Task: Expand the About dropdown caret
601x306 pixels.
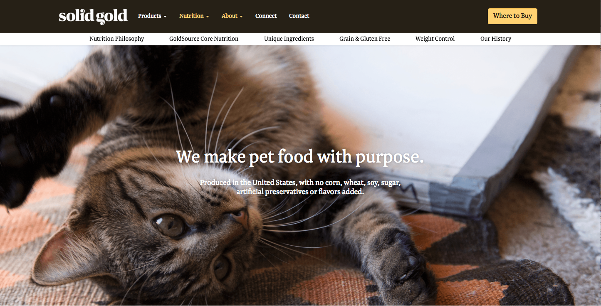Action: 241,17
